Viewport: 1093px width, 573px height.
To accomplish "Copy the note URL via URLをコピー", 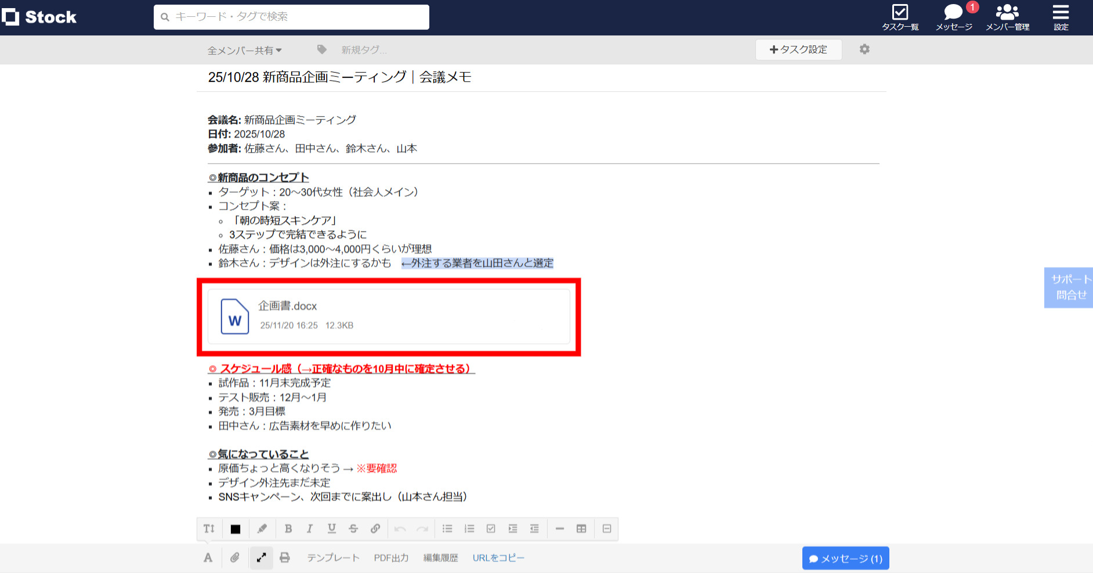I will pos(498,557).
